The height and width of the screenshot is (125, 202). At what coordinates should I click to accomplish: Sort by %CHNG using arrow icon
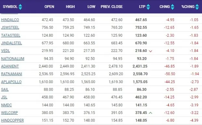pyautogui.click(x=197, y=7)
